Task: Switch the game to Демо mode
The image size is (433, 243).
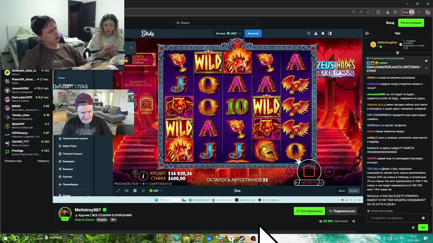Action: coord(342,191)
